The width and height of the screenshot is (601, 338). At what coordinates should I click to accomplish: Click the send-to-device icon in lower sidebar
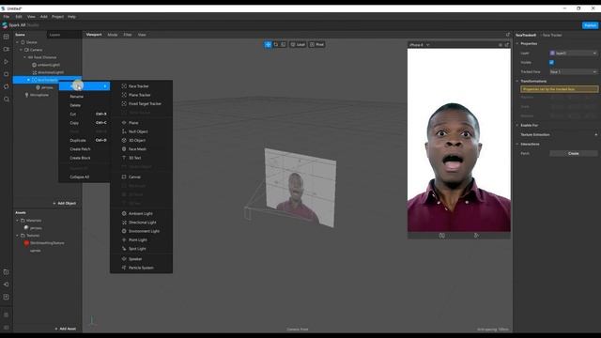pos(7,272)
